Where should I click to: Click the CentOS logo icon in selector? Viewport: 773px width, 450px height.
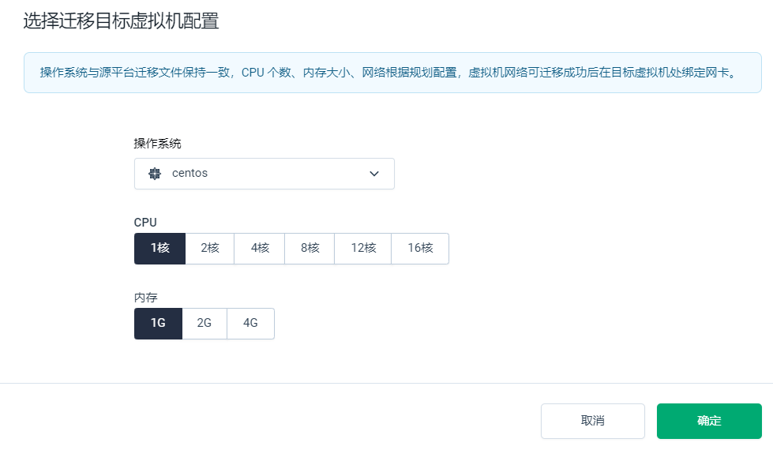pos(155,174)
